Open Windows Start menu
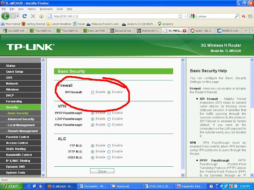Image resolution: width=254 pixels, height=190 pixels. 12,186
